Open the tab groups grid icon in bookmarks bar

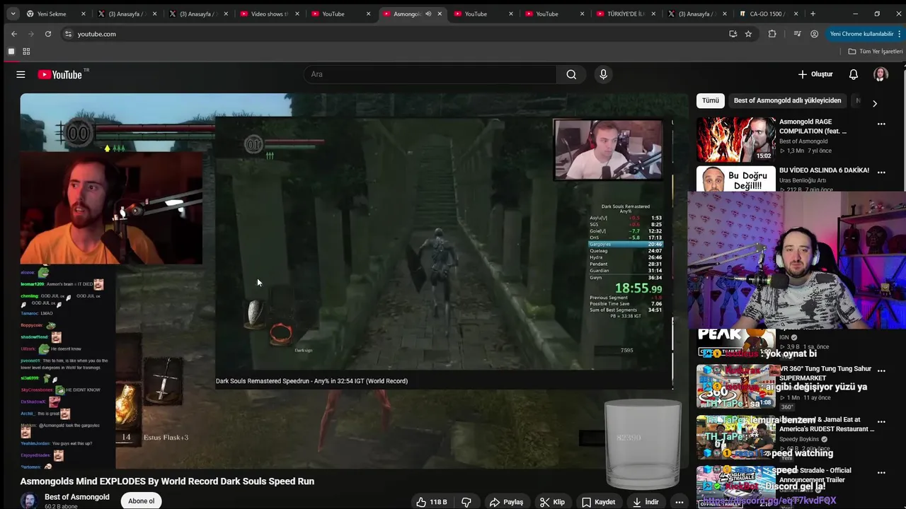[26, 52]
